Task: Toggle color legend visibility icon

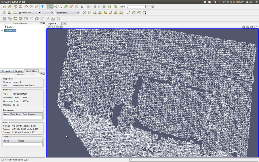Action: click(4, 13)
